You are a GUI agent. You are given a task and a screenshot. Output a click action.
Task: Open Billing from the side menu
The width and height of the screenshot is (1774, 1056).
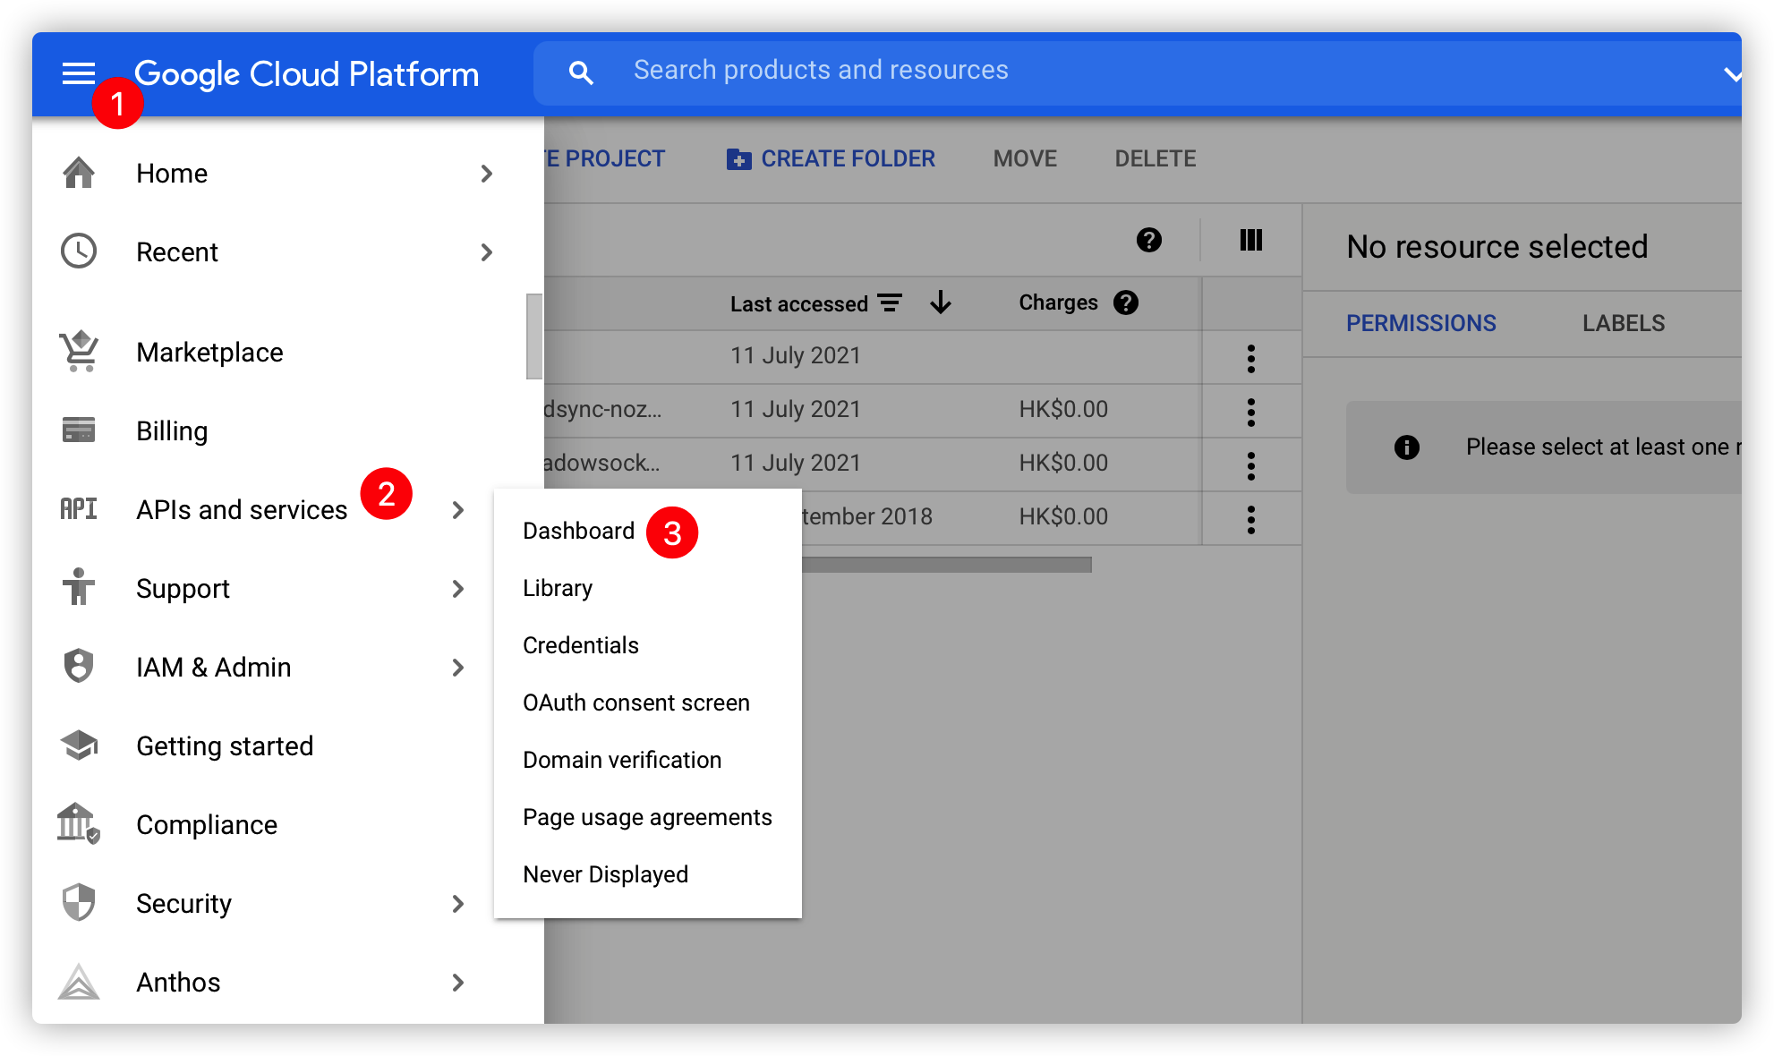pyautogui.click(x=172, y=431)
